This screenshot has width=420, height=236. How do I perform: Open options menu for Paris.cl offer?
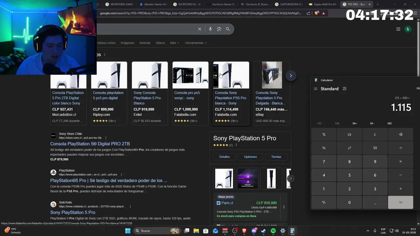[284, 207]
